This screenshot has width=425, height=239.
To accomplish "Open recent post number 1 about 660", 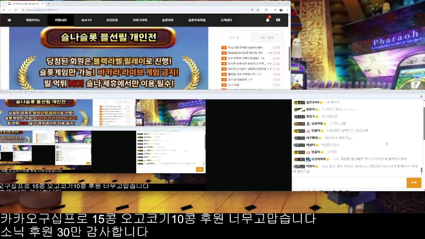I will pos(245,48).
